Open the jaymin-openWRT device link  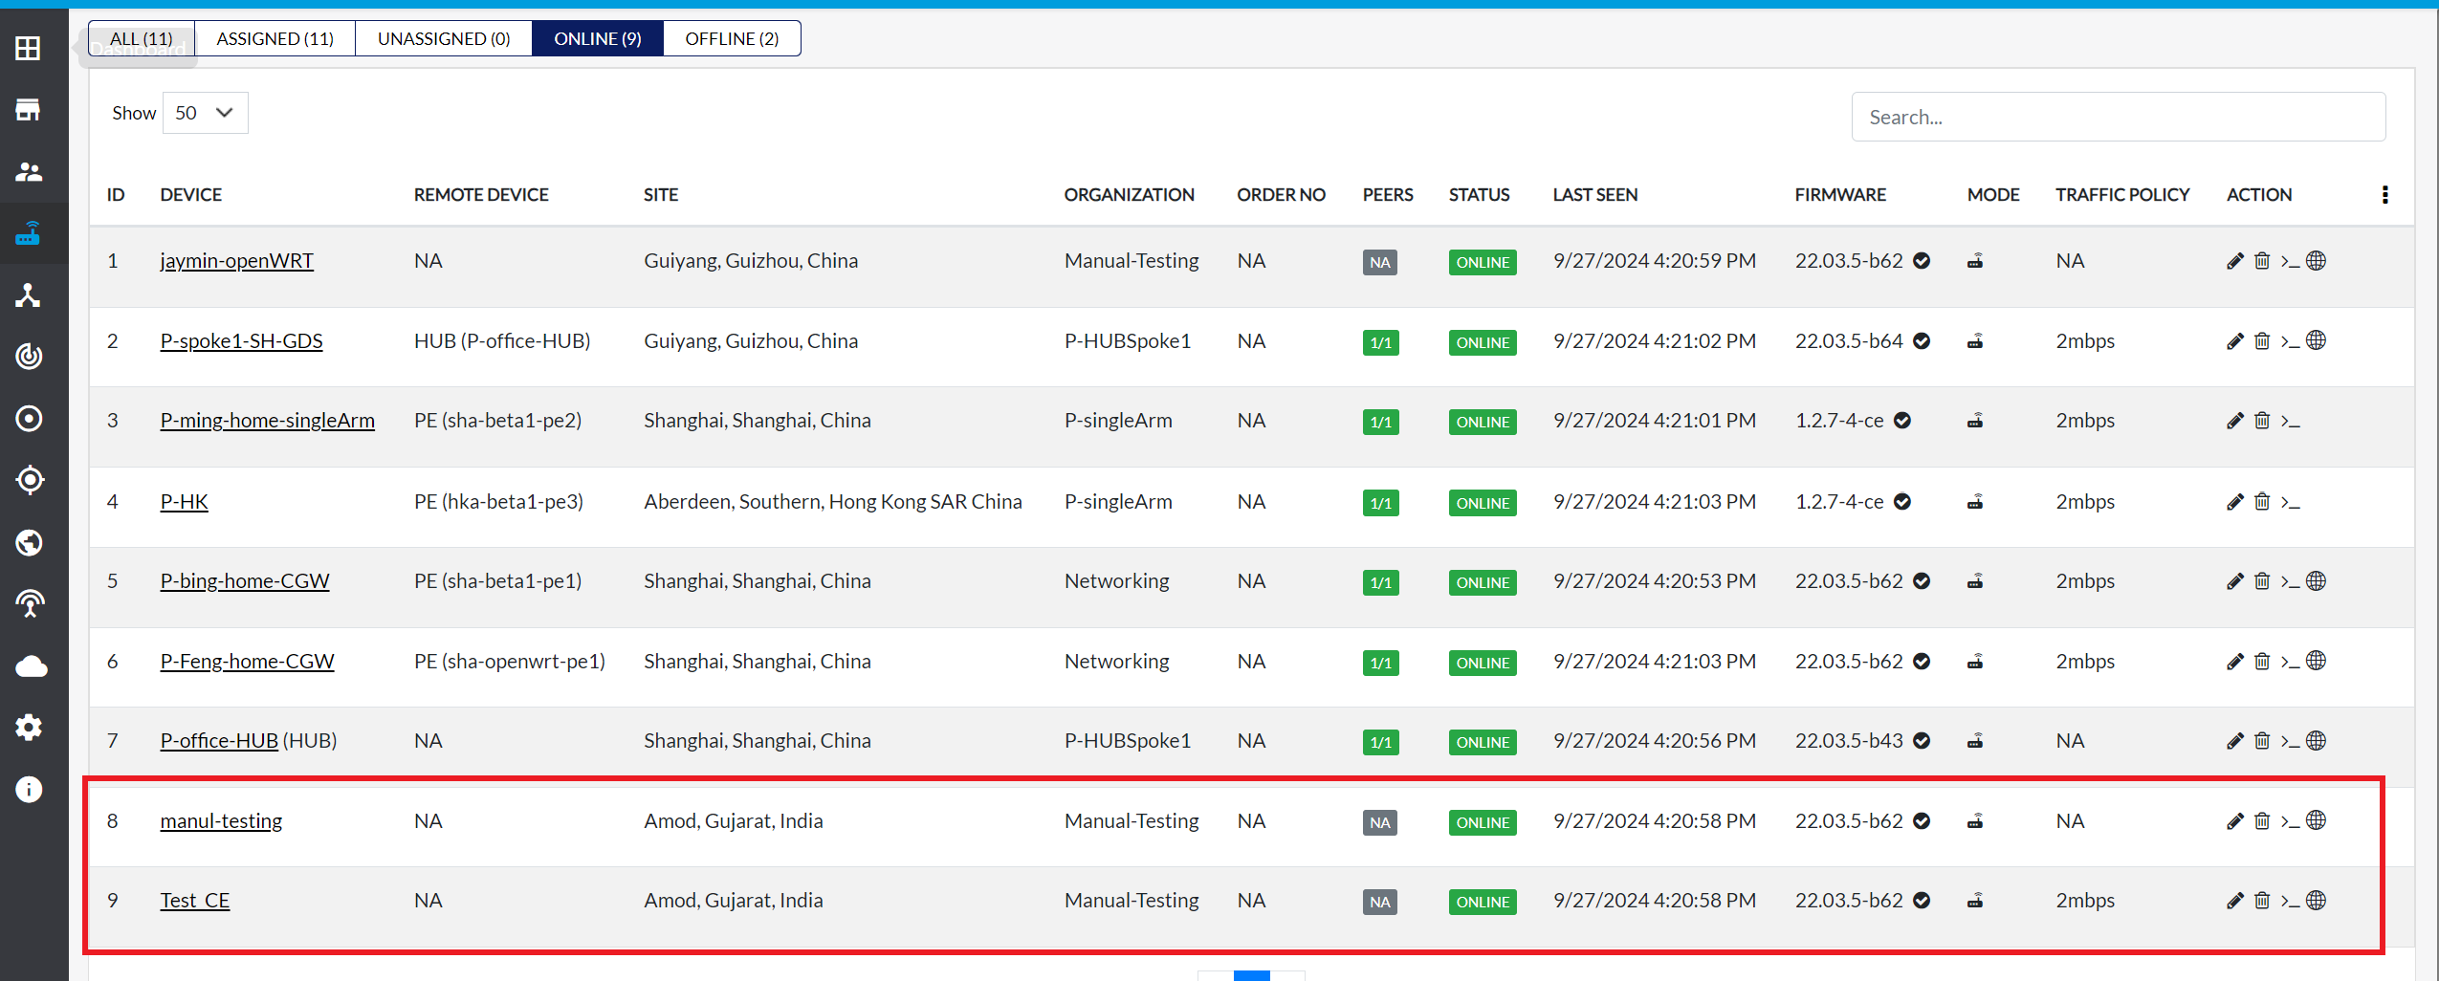(x=237, y=261)
